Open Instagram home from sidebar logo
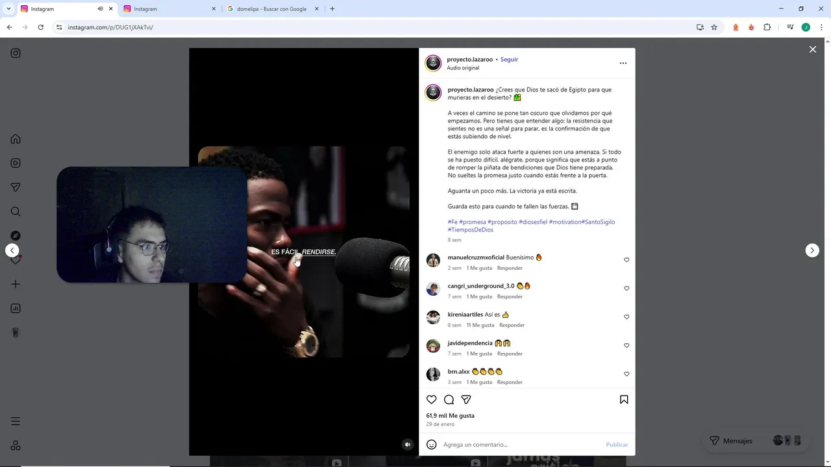 point(16,53)
